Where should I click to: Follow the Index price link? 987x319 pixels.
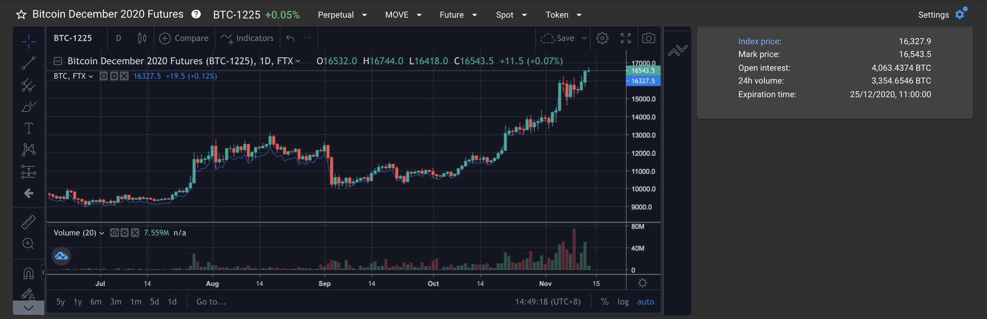(x=759, y=41)
